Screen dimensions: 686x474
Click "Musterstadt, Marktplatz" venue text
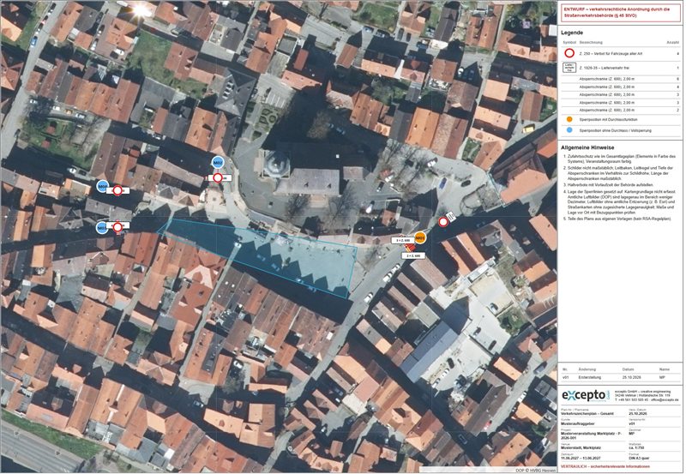581,447
